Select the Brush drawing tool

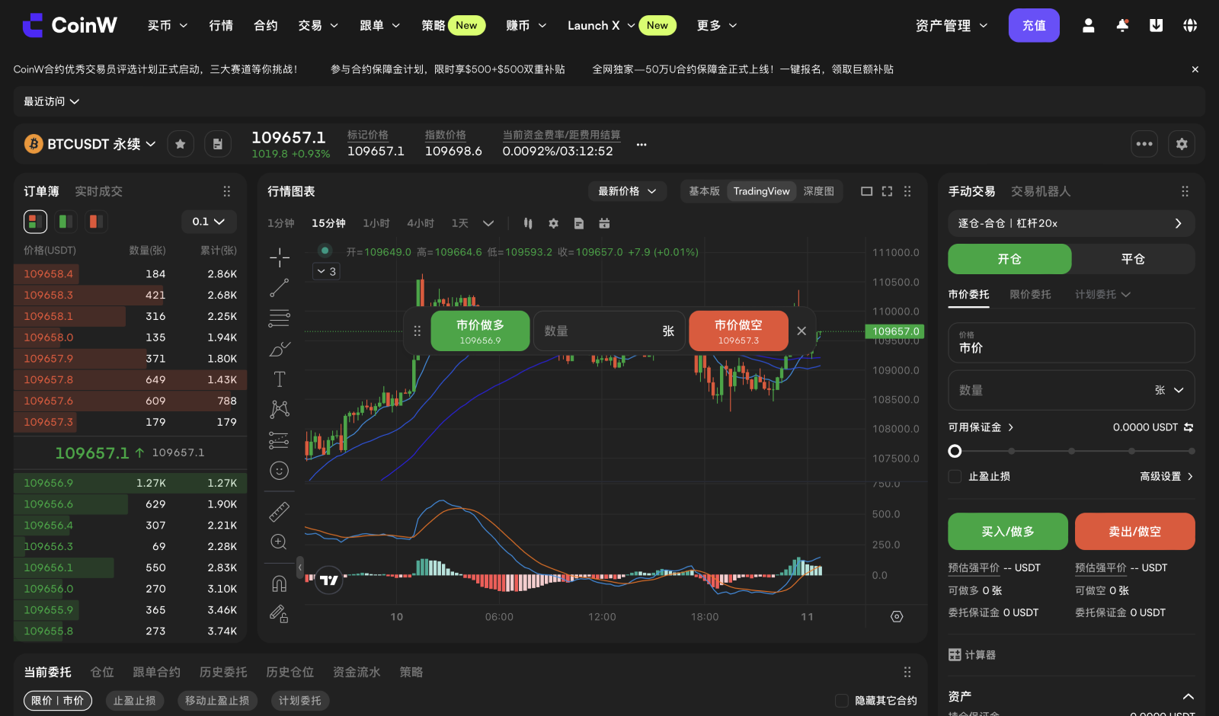pyautogui.click(x=279, y=348)
